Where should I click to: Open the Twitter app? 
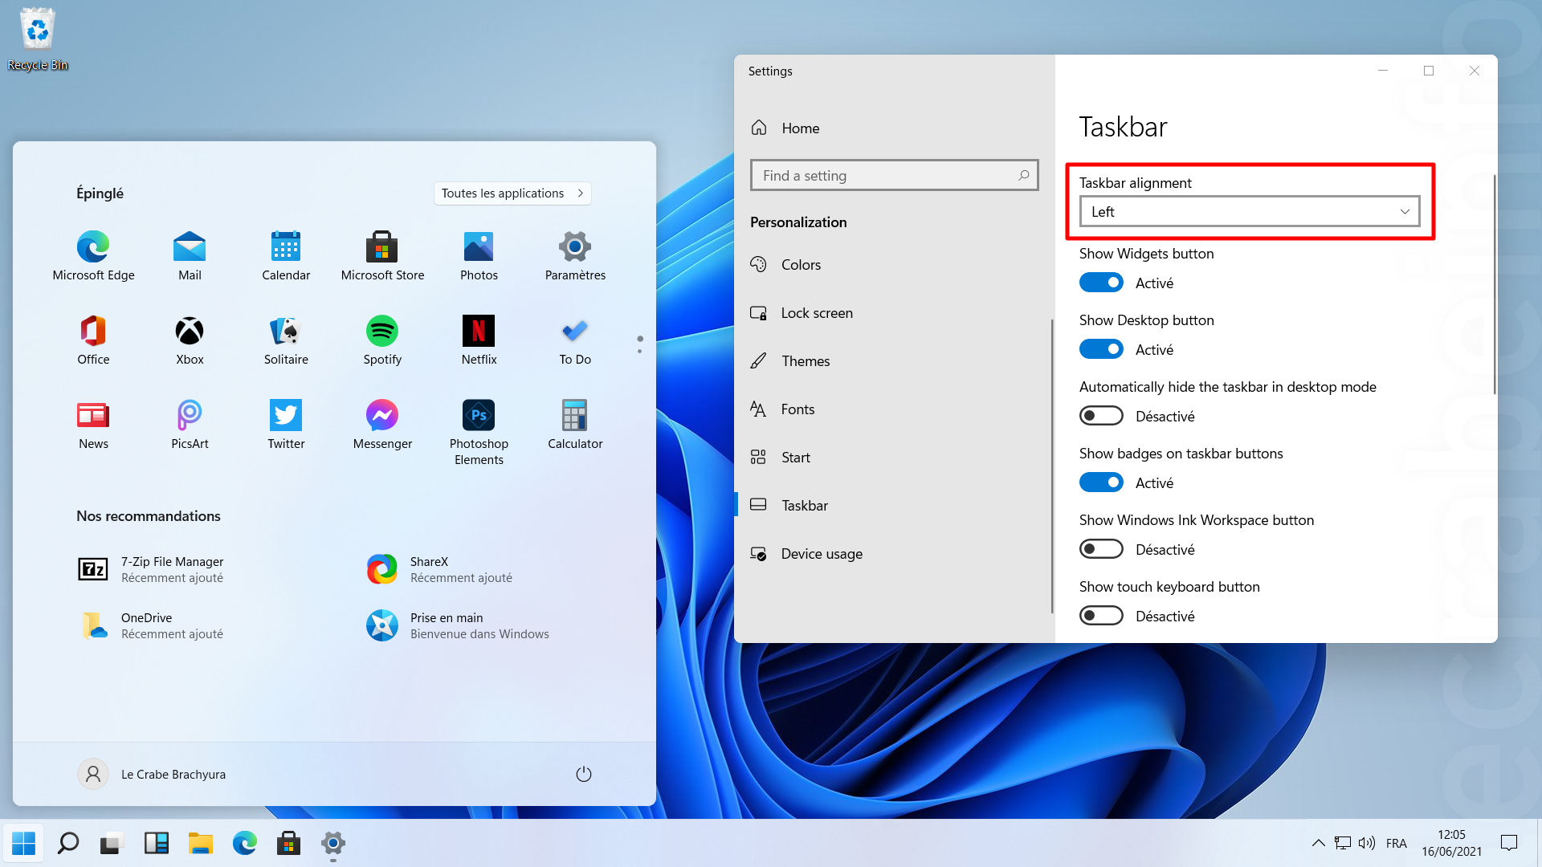click(286, 425)
